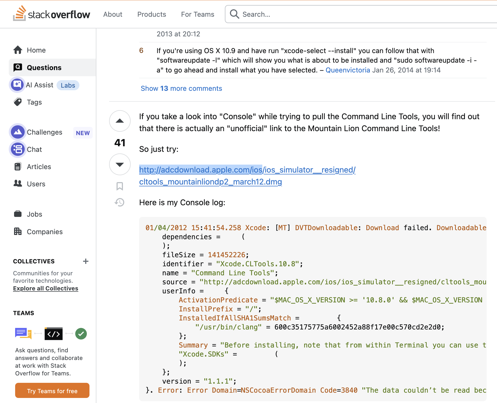This screenshot has height=403, width=497.
Task: Open the Products menu
Action: point(152,14)
